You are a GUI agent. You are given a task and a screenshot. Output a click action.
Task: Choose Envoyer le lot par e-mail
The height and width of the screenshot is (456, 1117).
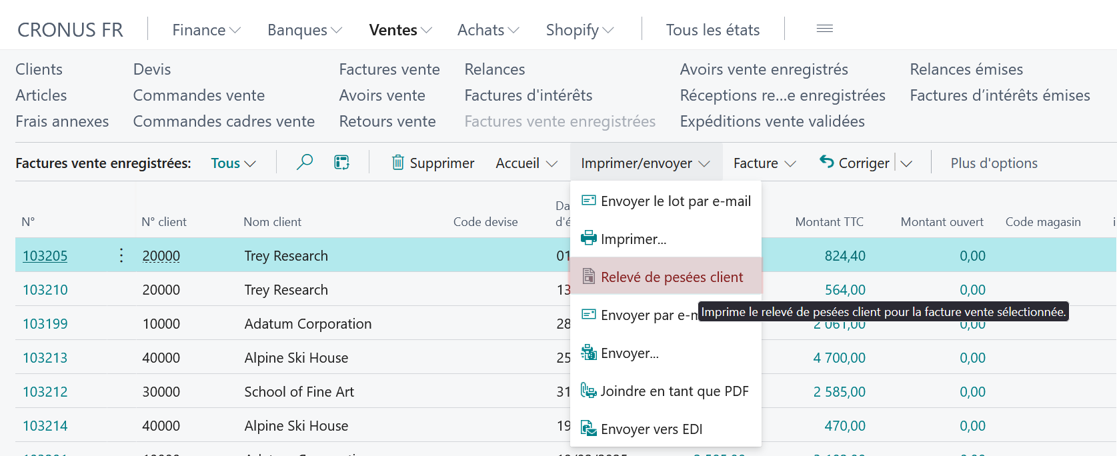click(x=666, y=201)
